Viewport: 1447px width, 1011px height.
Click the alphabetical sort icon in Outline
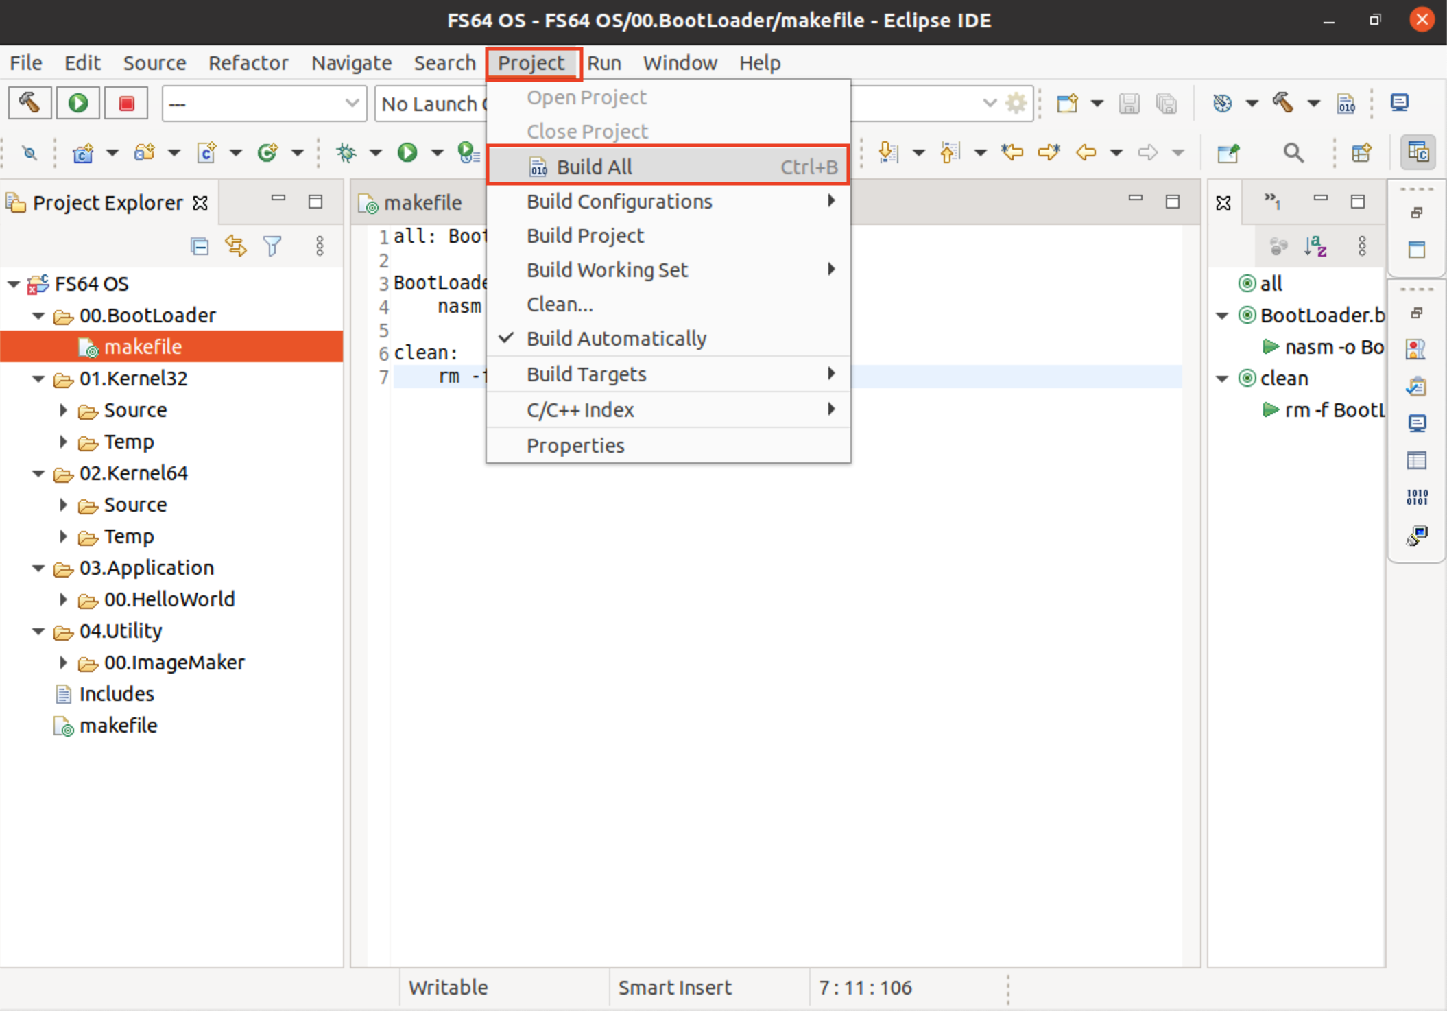pyautogui.click(x=1315, y=246)
